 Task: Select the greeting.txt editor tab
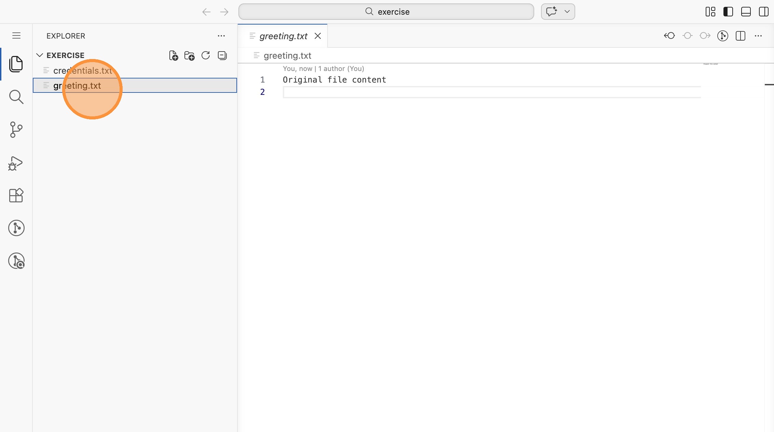click(283, 36)
